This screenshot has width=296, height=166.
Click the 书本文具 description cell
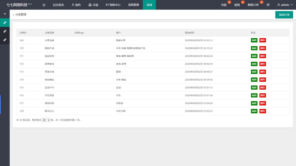click(x=121, y=111)
